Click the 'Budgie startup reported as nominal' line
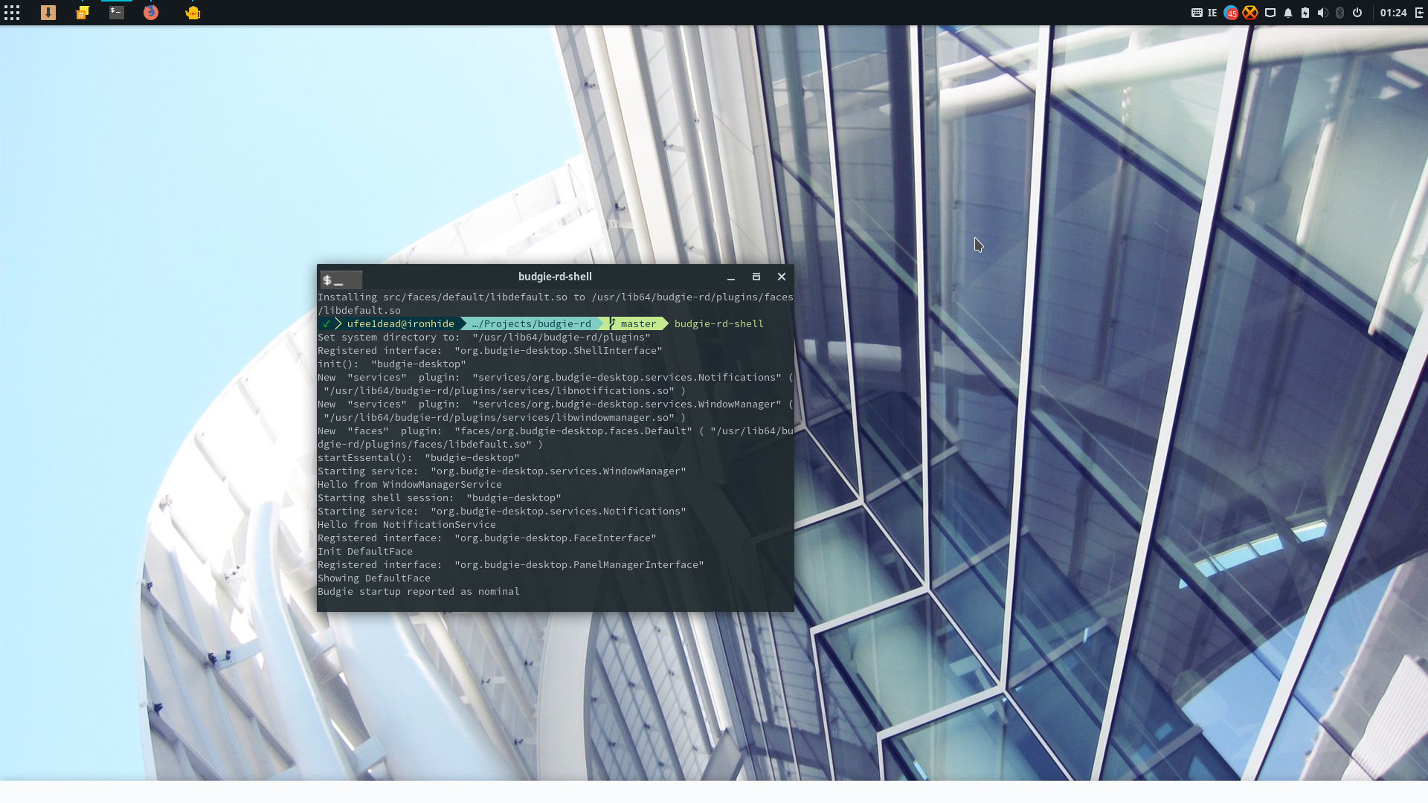This screenshot has height=803, width=1428. (419, 592)
